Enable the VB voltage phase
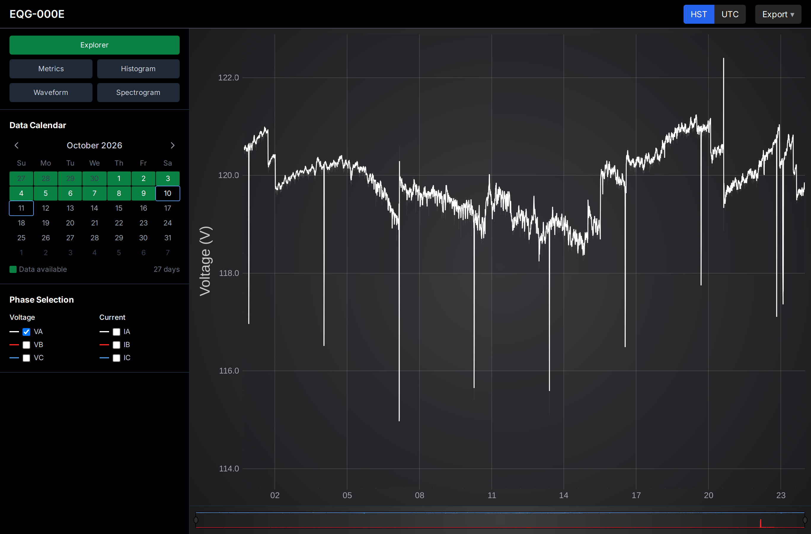This screenshot has width=811, height=534. point(26,345)
